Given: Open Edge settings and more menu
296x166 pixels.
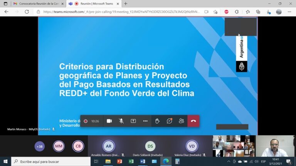Looking at the screenshot, I should (x=289, y=12).
